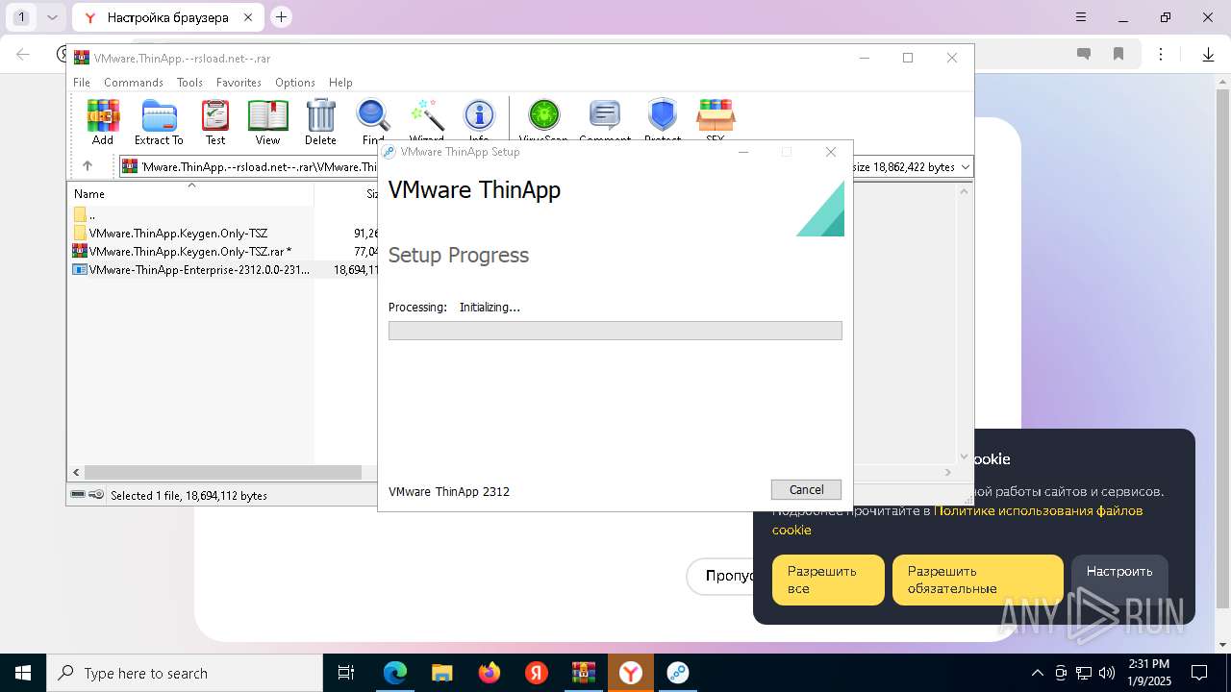
Task: Open browser hamburger menu
Action: click(x=1081, y=17)
